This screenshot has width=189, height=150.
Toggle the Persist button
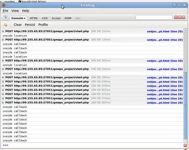(30, 25)
